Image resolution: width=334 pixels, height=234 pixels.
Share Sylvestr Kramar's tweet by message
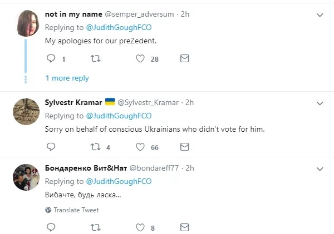pyautogui.click(x=185, y=147)
